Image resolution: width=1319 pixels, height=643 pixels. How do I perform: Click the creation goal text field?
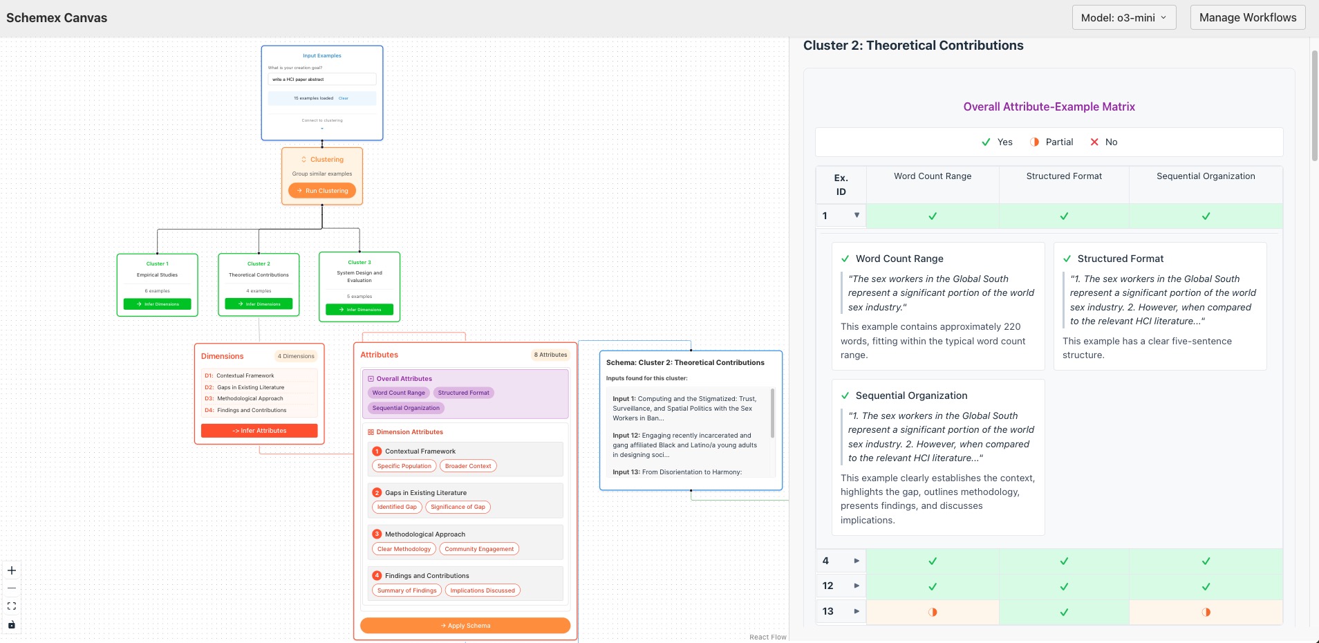pyautogui.click(x=322, y=80)
